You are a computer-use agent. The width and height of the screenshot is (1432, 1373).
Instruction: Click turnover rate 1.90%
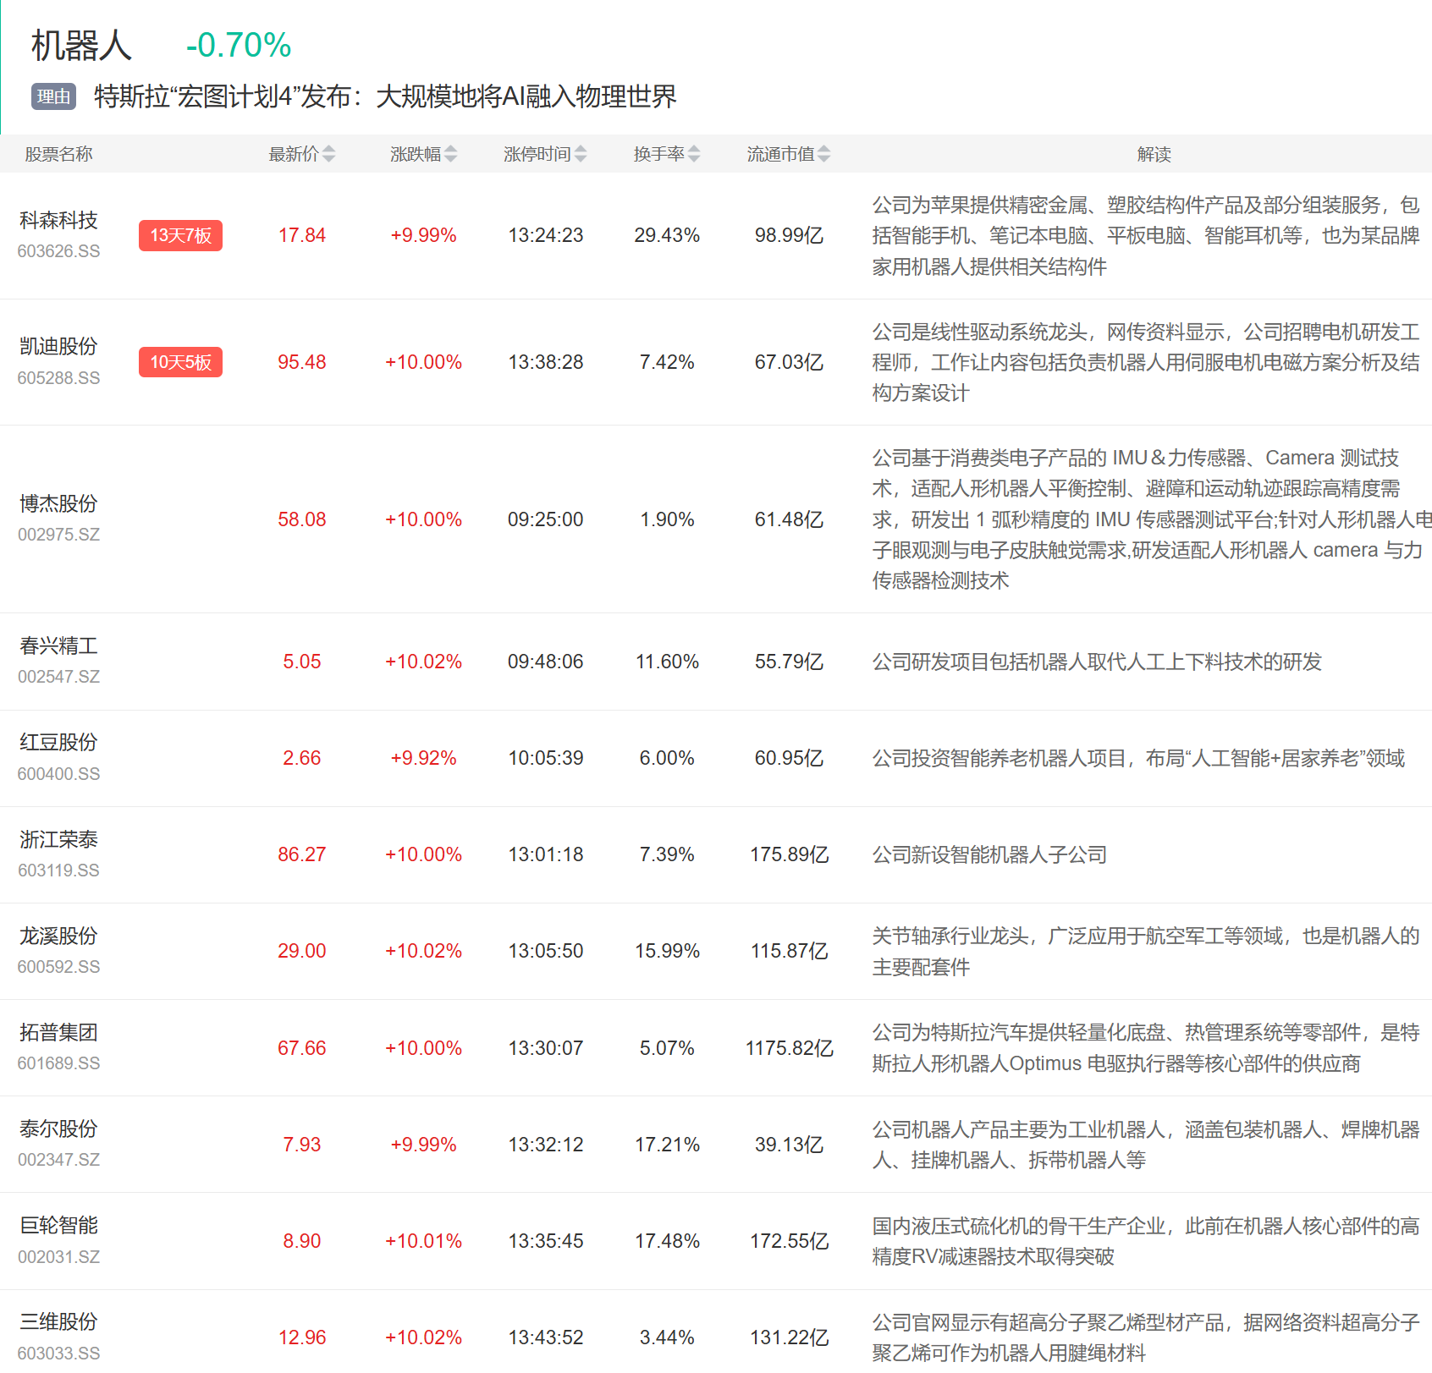point(667,519)
